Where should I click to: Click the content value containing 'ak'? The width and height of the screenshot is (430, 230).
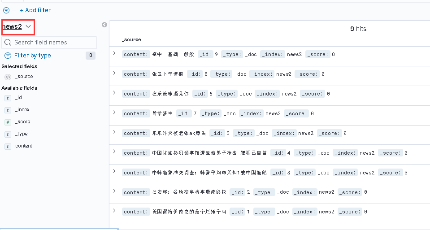tap(179, 133)
